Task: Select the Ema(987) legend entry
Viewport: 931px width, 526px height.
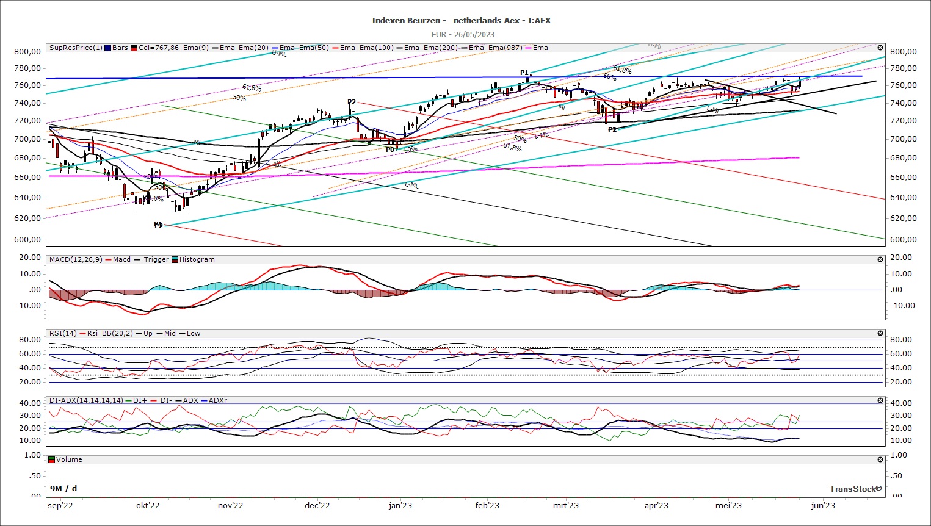Action: [505, 48]
